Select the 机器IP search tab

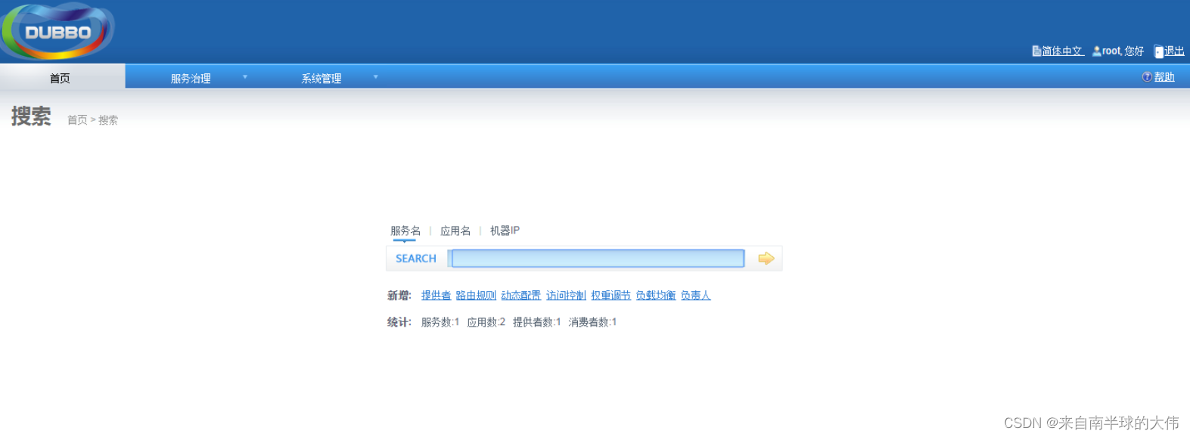pos(505,231)
